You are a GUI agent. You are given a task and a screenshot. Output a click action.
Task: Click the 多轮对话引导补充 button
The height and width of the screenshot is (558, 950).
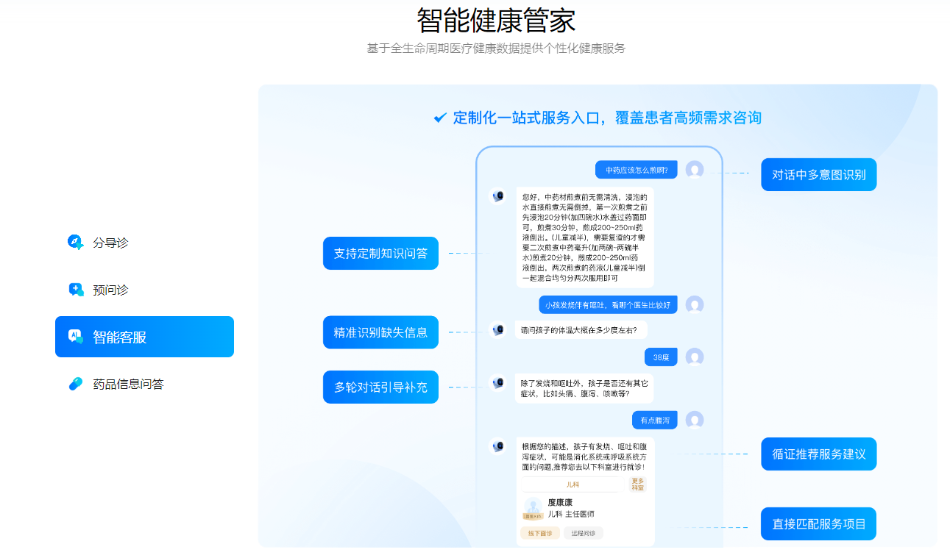(x=380, y=387)
